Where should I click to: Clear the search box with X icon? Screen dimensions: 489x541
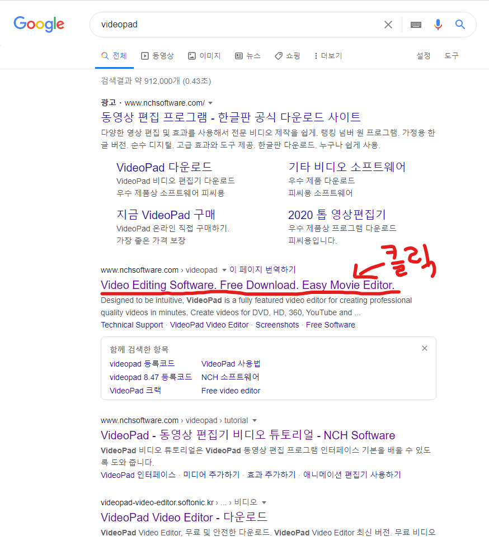[388, 25]
